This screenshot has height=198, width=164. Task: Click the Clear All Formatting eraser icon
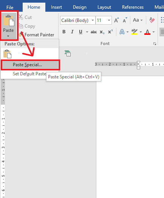(x=152, y=20)
